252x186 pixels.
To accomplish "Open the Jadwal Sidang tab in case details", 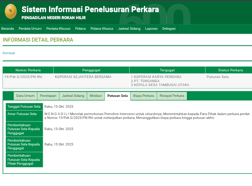I will pyautogui.click(x=73, y=96).
